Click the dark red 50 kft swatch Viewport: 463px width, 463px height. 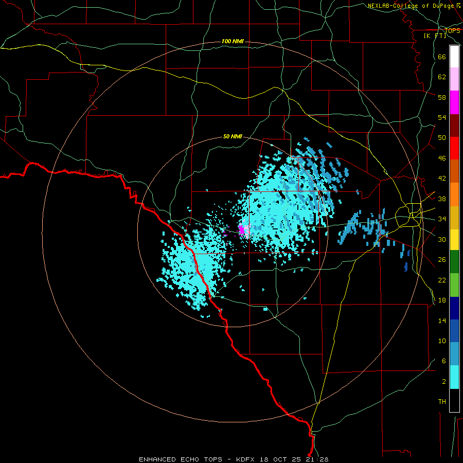[454, 126]
